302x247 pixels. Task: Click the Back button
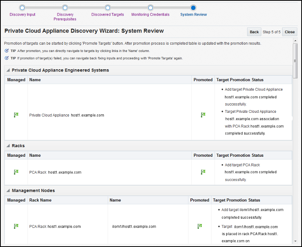tap(254, 32)
